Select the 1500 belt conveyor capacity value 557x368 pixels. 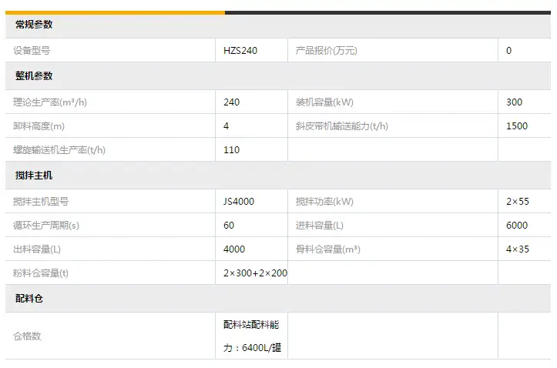[x=517, y=125]
